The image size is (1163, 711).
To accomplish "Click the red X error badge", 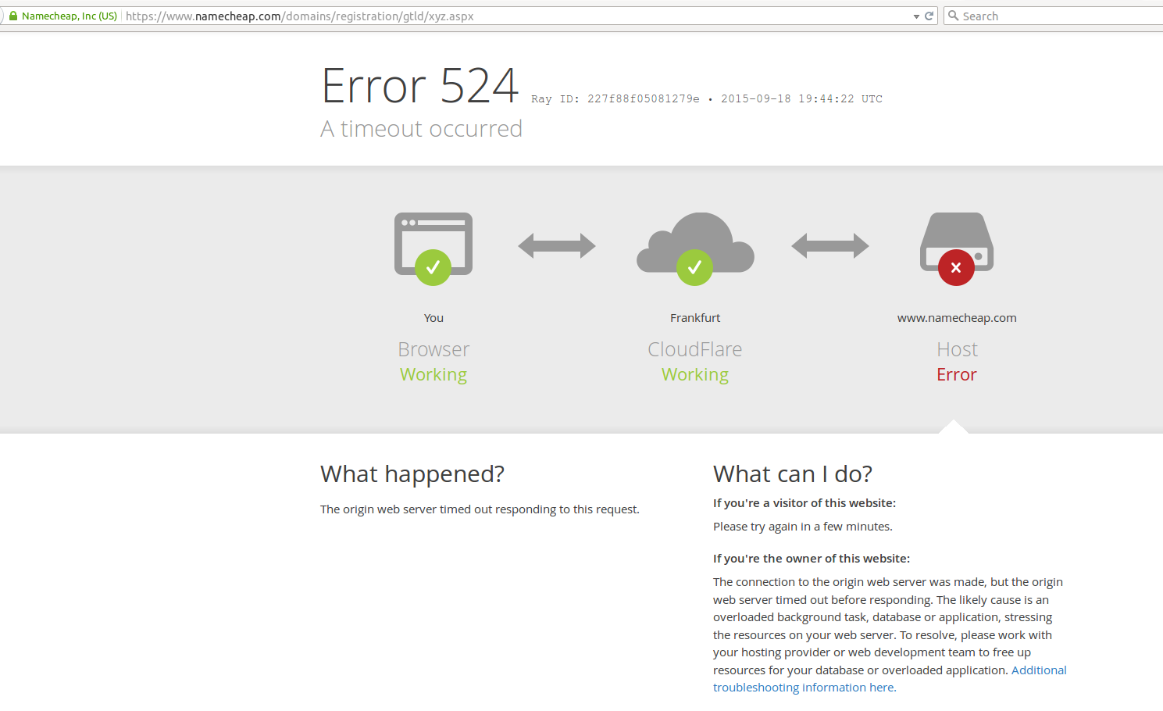I will [956, 268].
